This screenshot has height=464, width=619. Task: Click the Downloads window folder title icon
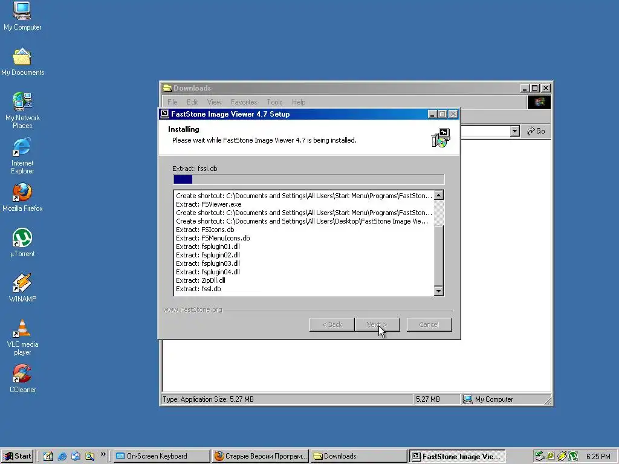167,88
